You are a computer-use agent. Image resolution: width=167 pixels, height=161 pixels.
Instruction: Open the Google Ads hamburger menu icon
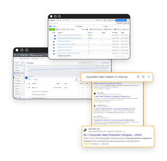[15, 55]
